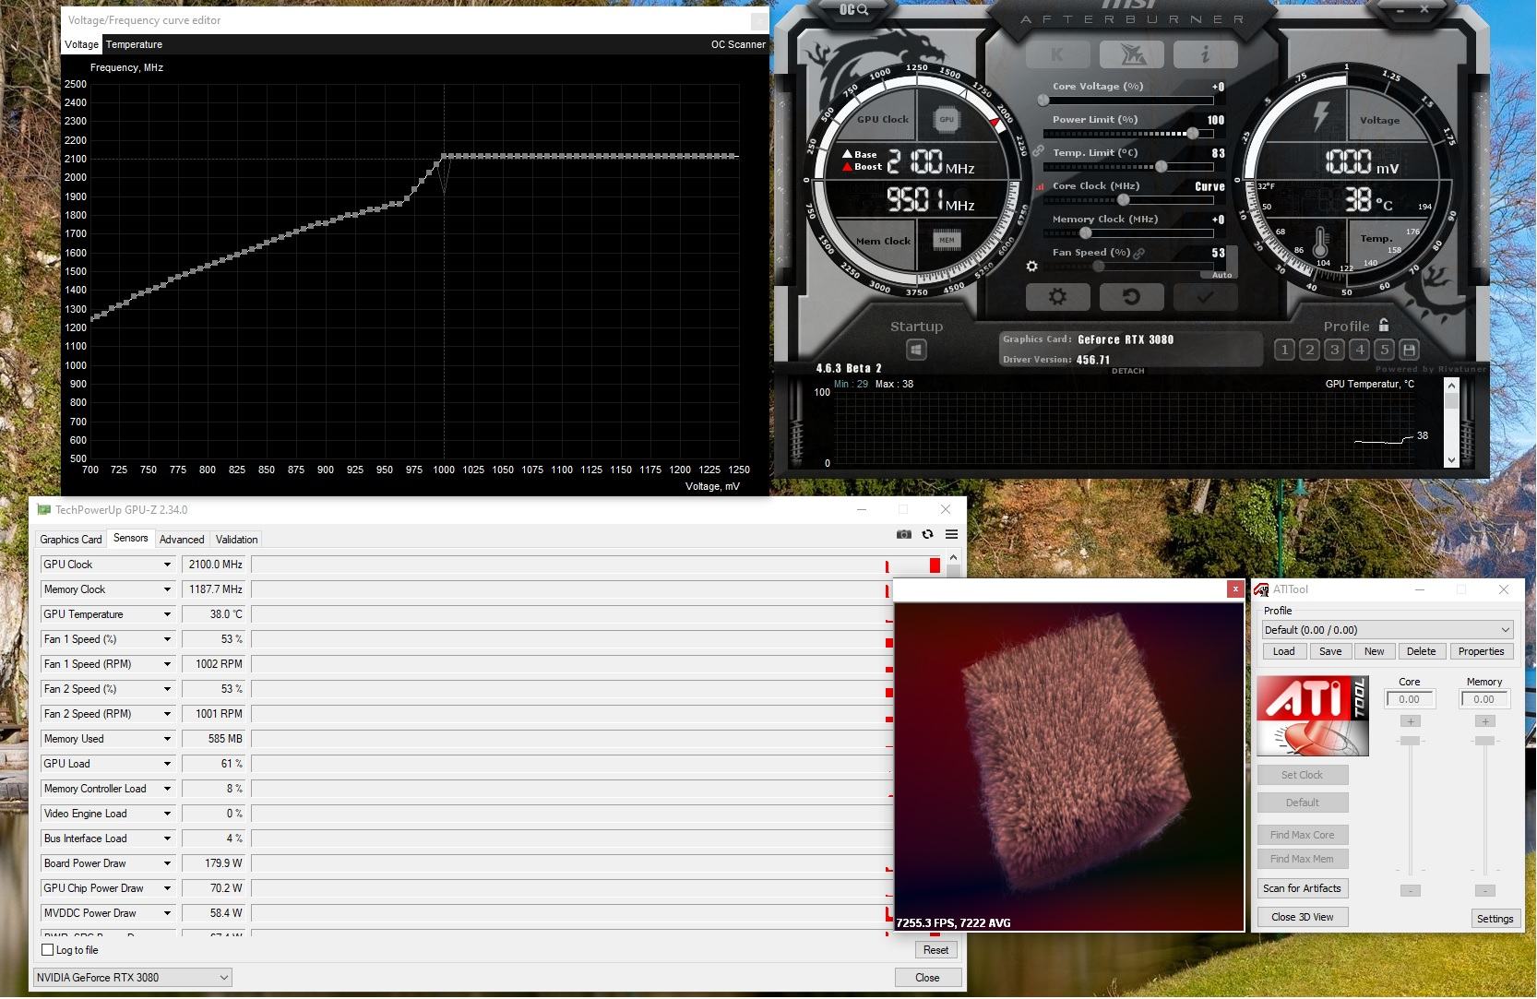Click the ATITool Save profile button

(x=1330, y=651)
